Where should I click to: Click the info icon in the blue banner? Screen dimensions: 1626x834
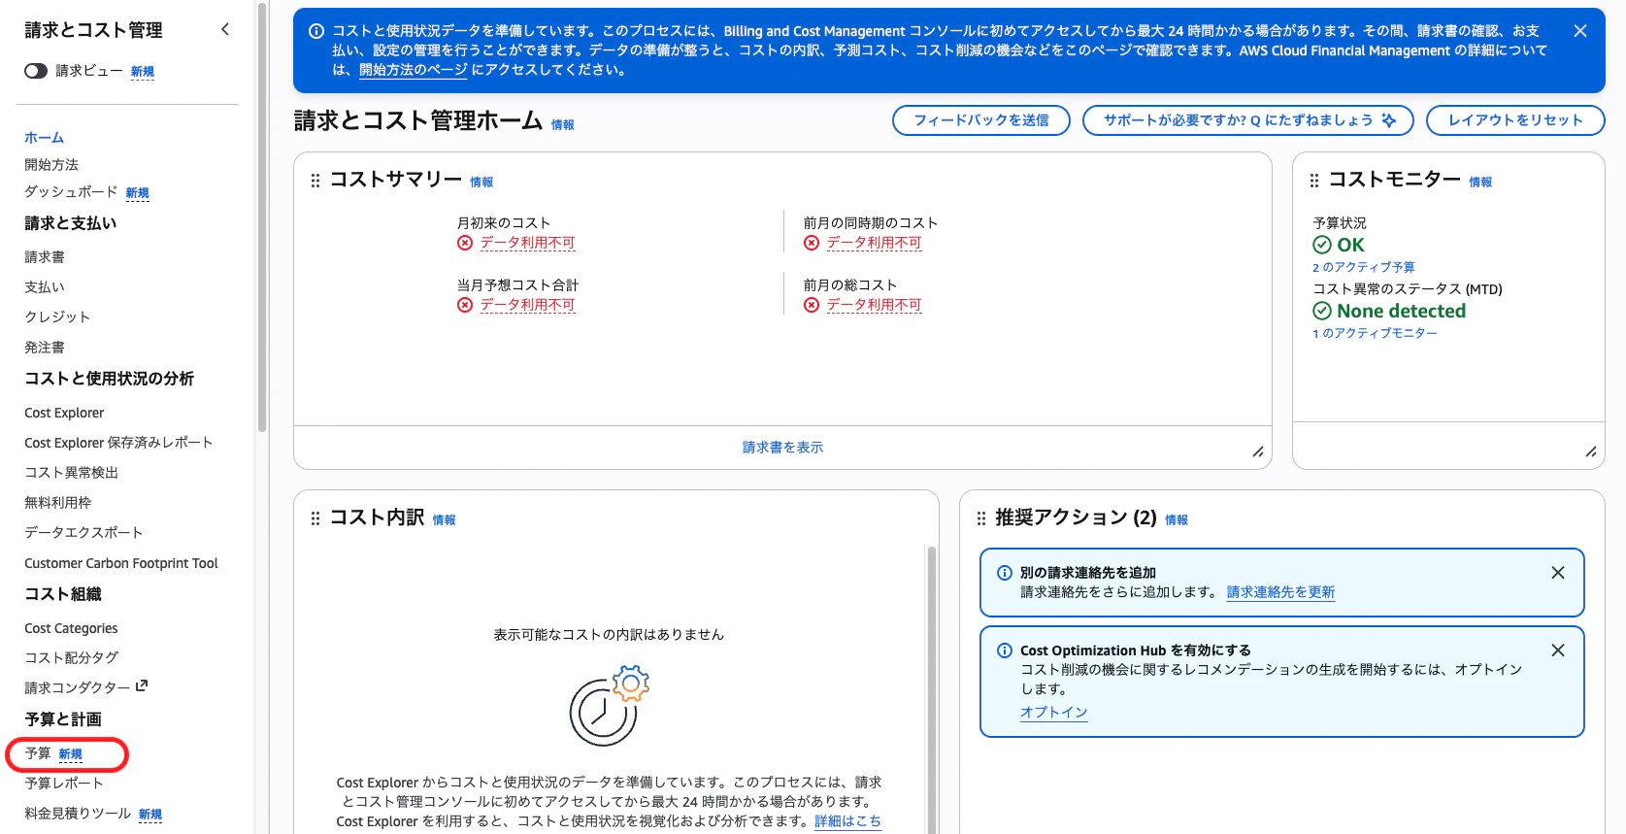tap(316, 31)
